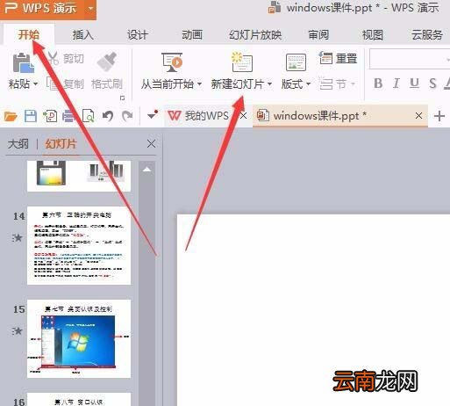This screenshot has height=406, width=450.
Task: Toggle Underline formatting
Action: click(x=414, y=83)
